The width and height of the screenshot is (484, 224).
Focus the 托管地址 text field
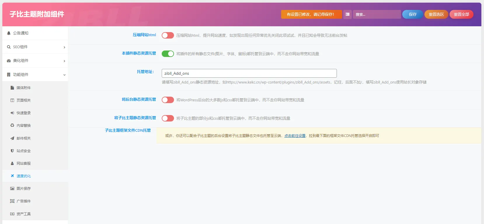[249, 73]
